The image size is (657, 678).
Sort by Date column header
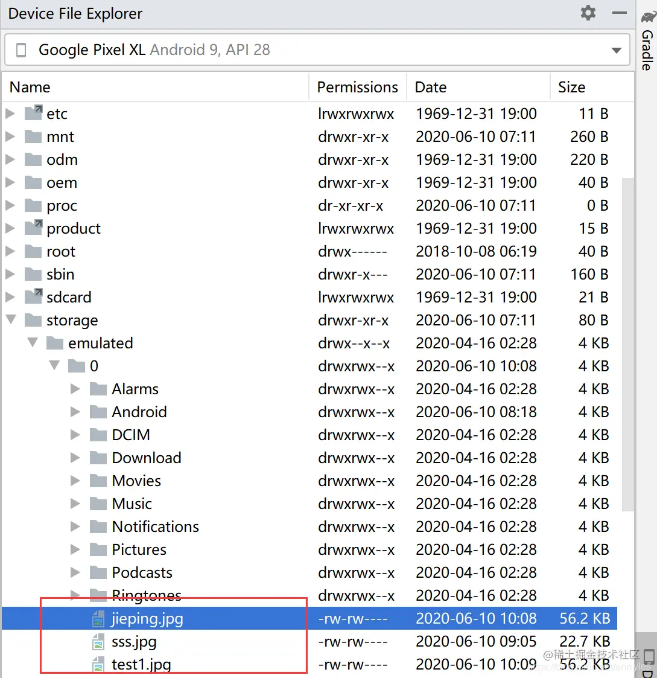tap(431, 88)
